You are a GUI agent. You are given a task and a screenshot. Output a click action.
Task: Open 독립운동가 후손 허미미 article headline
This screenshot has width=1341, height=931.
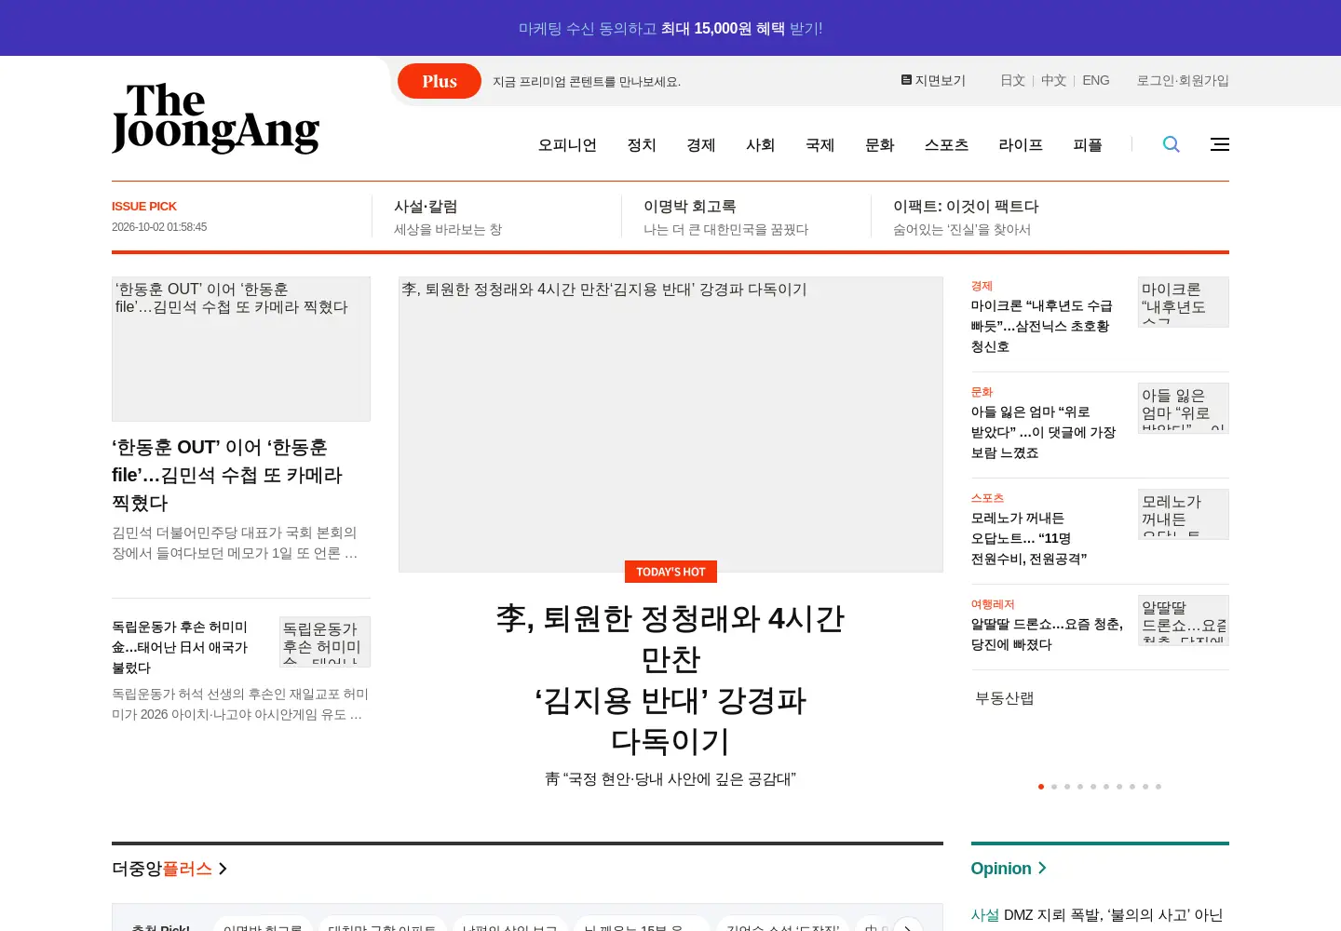[x=180, y=647]
